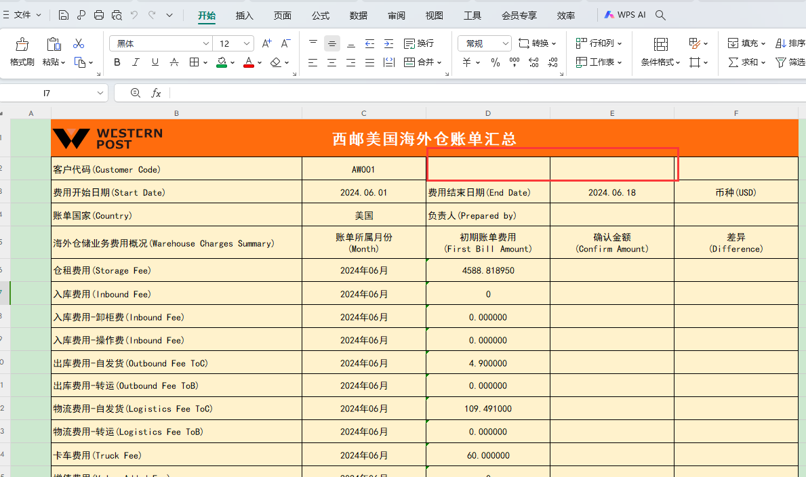Toggle Strikethrough formatting
Viewport: 806px width, 477px height.
174,62
